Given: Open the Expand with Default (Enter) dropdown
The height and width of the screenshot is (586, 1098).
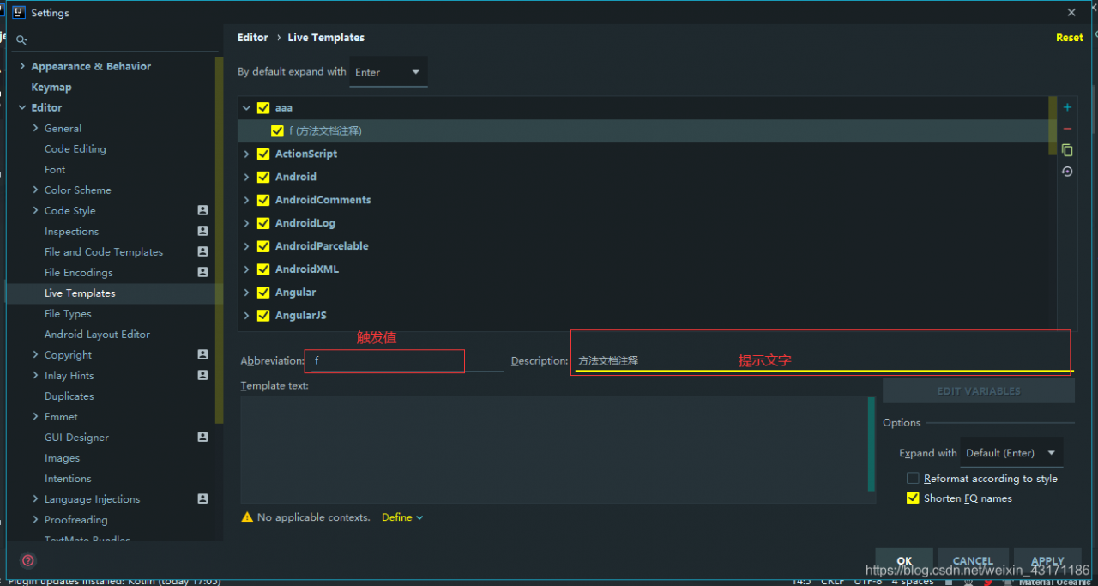Looking at the screenshot, I should click(1011, 453).
